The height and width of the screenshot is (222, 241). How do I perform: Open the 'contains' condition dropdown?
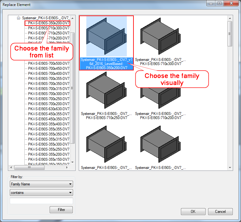(x=41, y=193)
